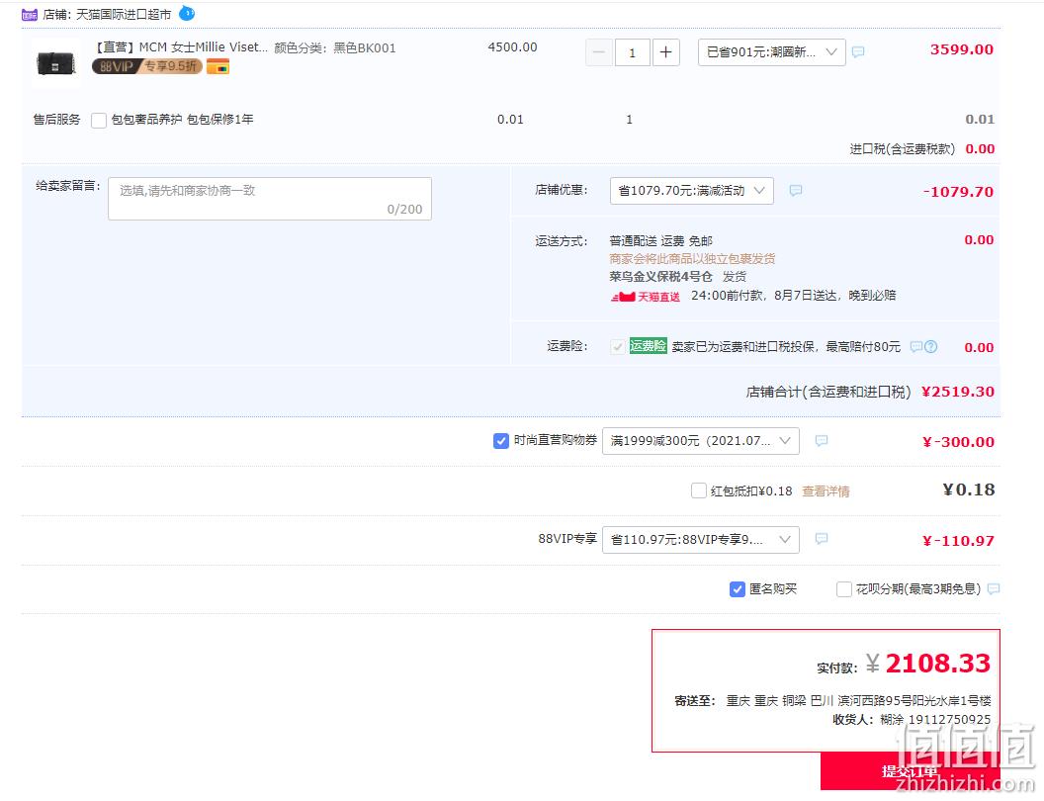
Task: Click comment icon after freight insurance text
Action: 916,346
